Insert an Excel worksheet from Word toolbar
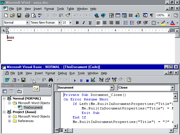Image resolution: width=180 pixels, height=135 pixels. tap(124, 15)
